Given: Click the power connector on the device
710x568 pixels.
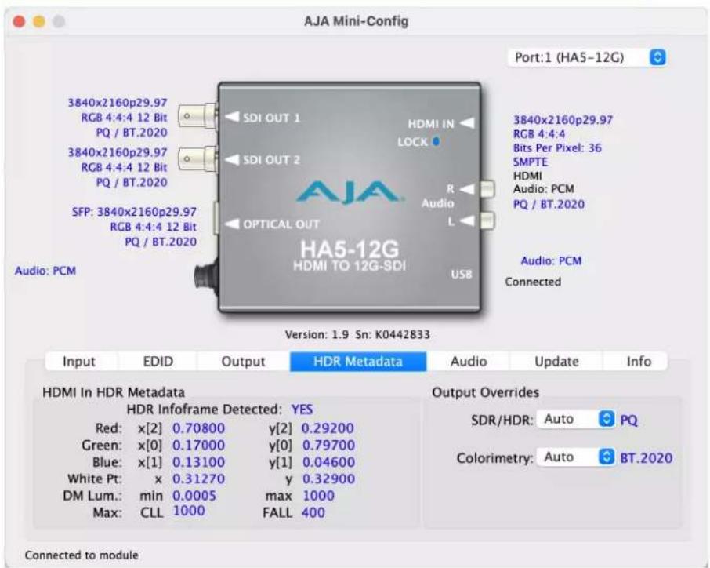Looking at the screenshot, I should (x=206, y=275).
